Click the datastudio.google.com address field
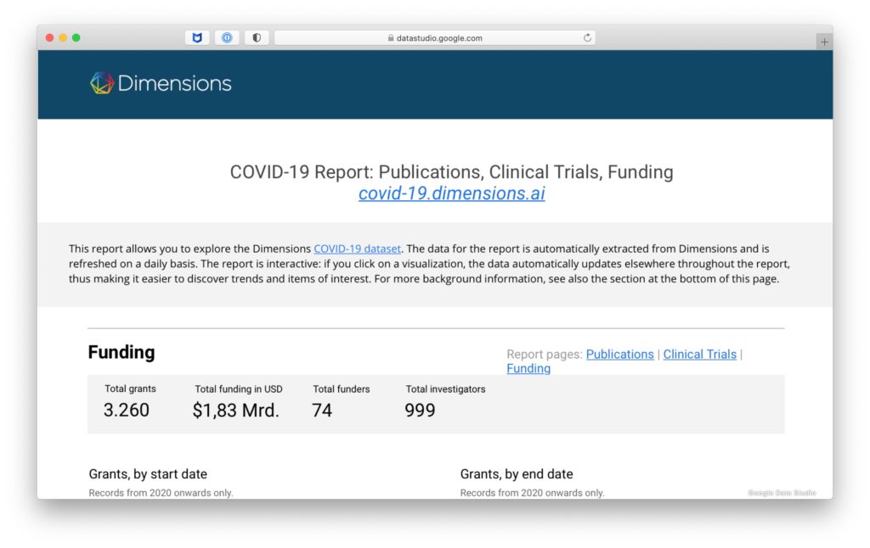The height and width of the screenshot is (548, 870). [x=439, y=38]
